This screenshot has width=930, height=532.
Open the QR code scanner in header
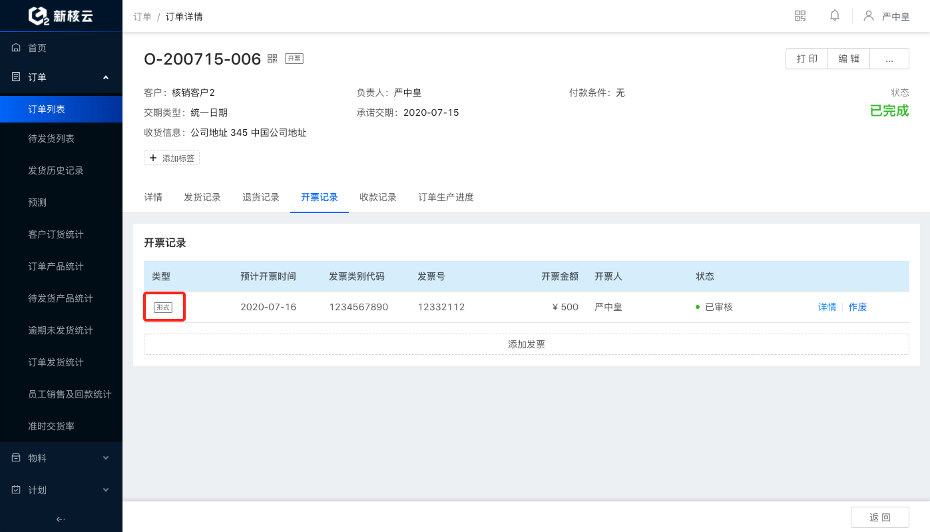click(x=800, y=15)
